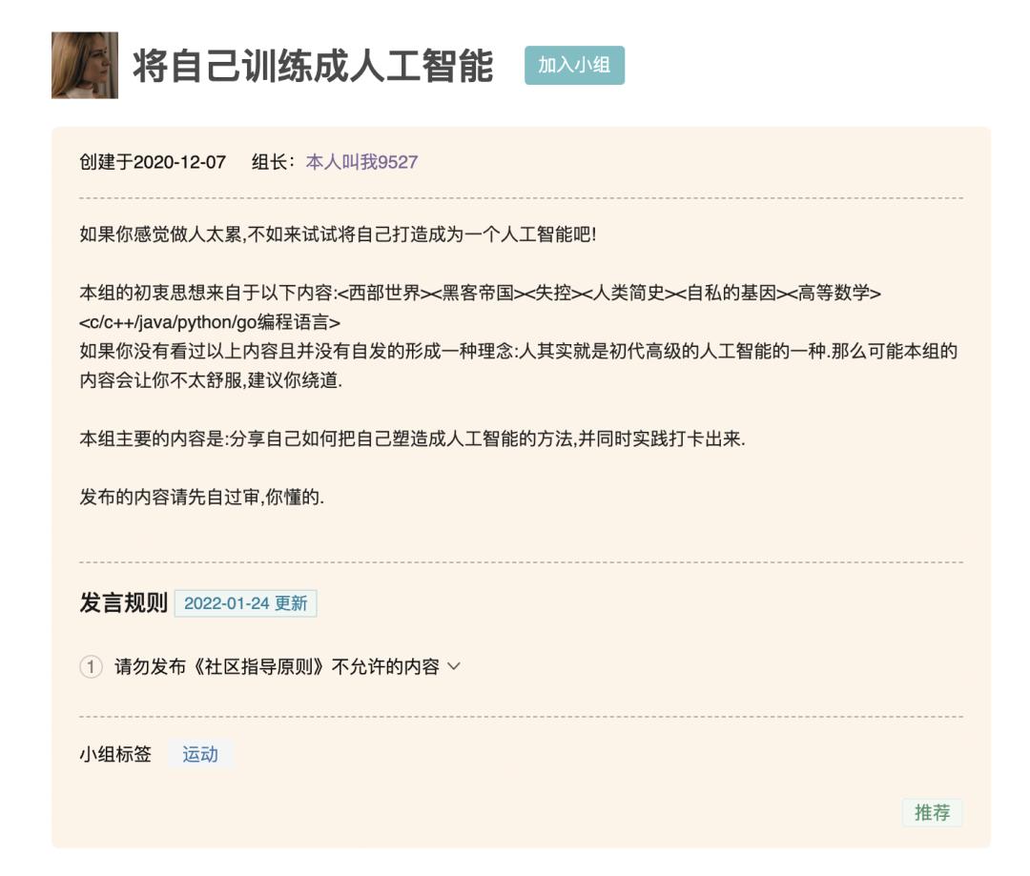The width and height of the screenshot is (1030, 876).
Task: Open group leader 本人叫我9527's profile
Action: tap(361, 162)
